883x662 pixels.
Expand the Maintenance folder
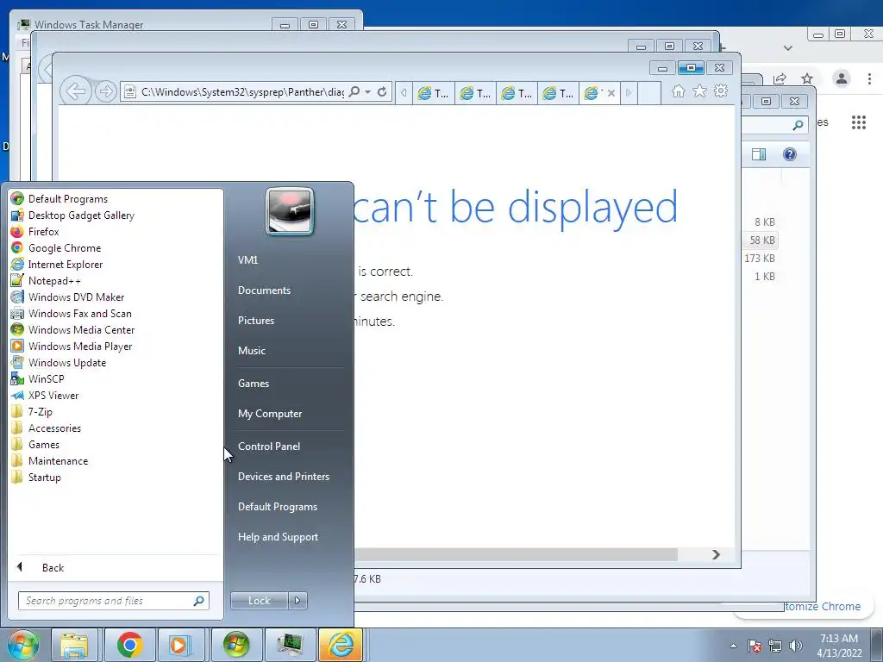click(x=58, y=460)
